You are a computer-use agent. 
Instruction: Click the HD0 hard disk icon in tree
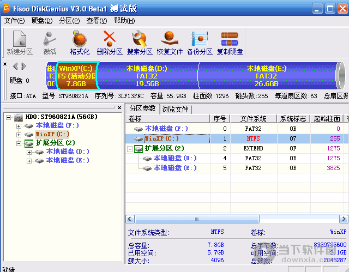coord(19,117)
